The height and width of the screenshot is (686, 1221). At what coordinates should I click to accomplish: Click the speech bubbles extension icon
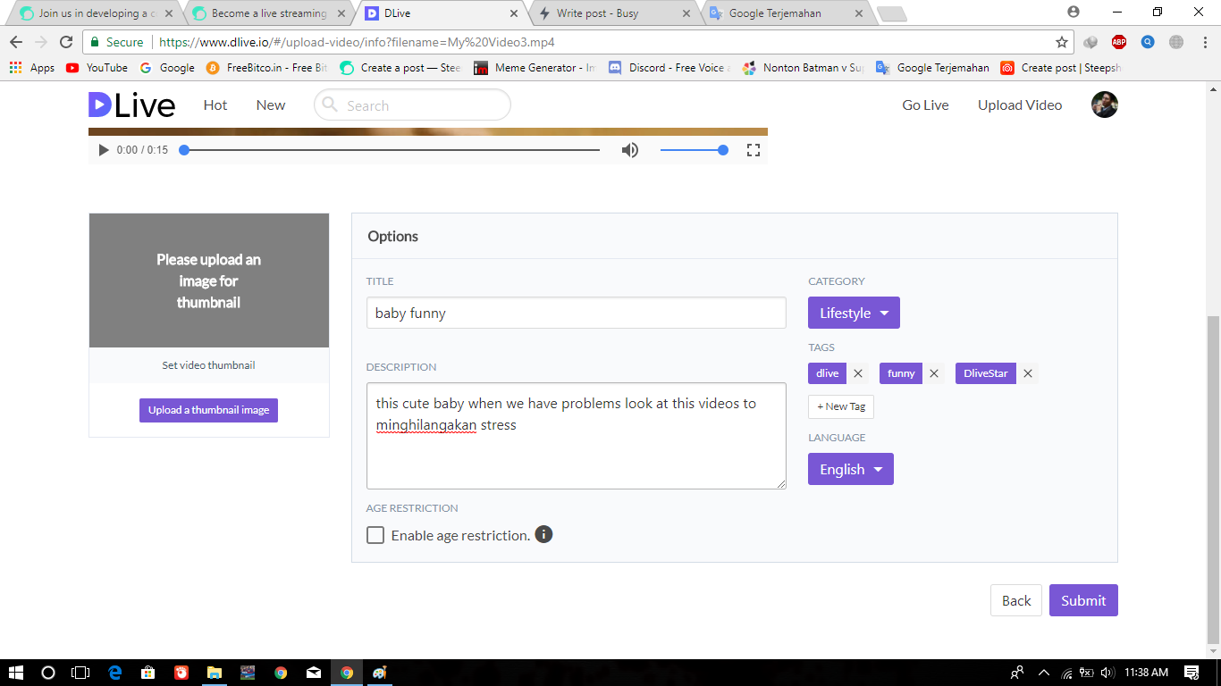1090,42
